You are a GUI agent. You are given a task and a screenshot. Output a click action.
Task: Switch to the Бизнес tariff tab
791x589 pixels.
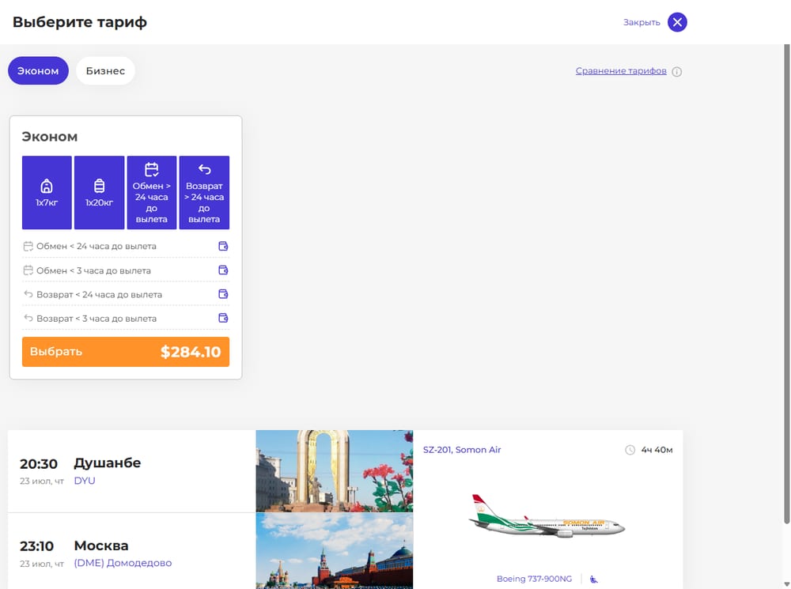click(x=105, y=70)
